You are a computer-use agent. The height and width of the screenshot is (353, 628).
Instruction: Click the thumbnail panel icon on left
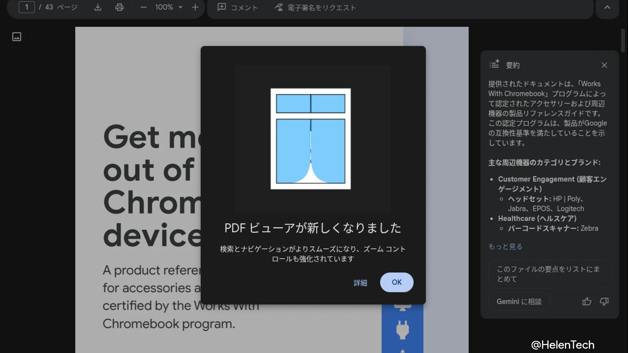coord(16,36)
